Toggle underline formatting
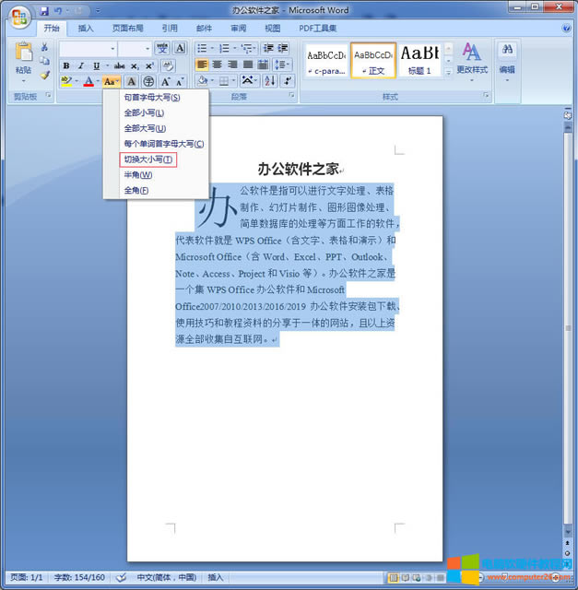The width and height of the screenshot is (578, 590). [96, 65]
